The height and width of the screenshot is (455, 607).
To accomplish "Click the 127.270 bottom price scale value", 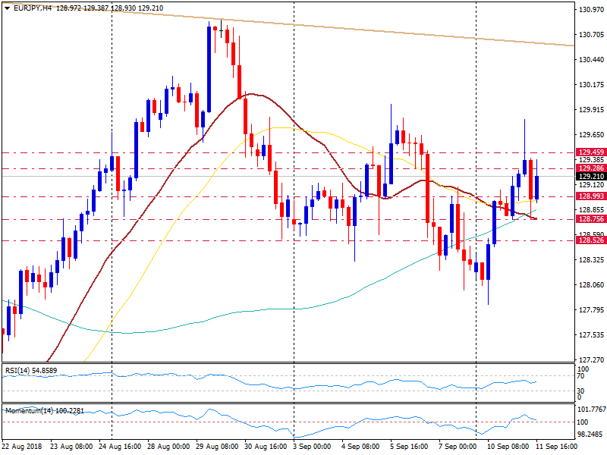I will pos(590,360).
